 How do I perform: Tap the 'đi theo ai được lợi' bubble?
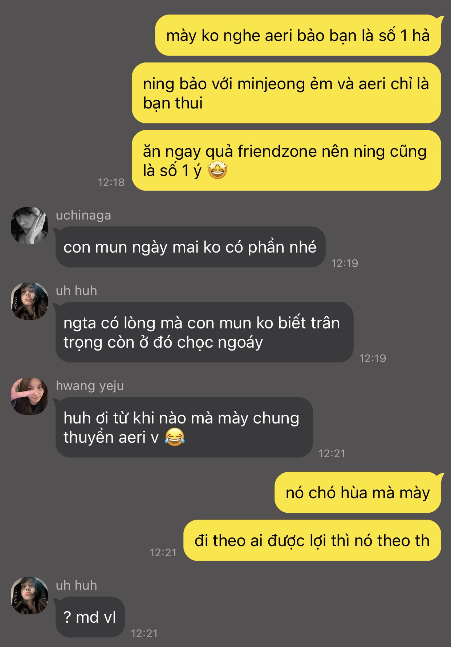coord(312,540)
